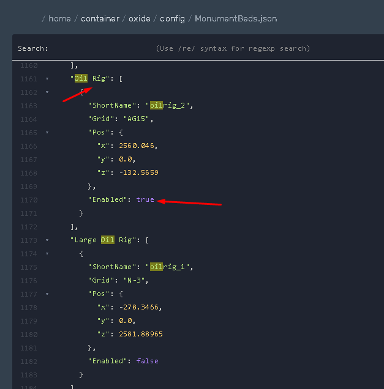Place cursor on the Enabled false value
The width and height of the screenshot is (384, 389).
tap(147, 361)
